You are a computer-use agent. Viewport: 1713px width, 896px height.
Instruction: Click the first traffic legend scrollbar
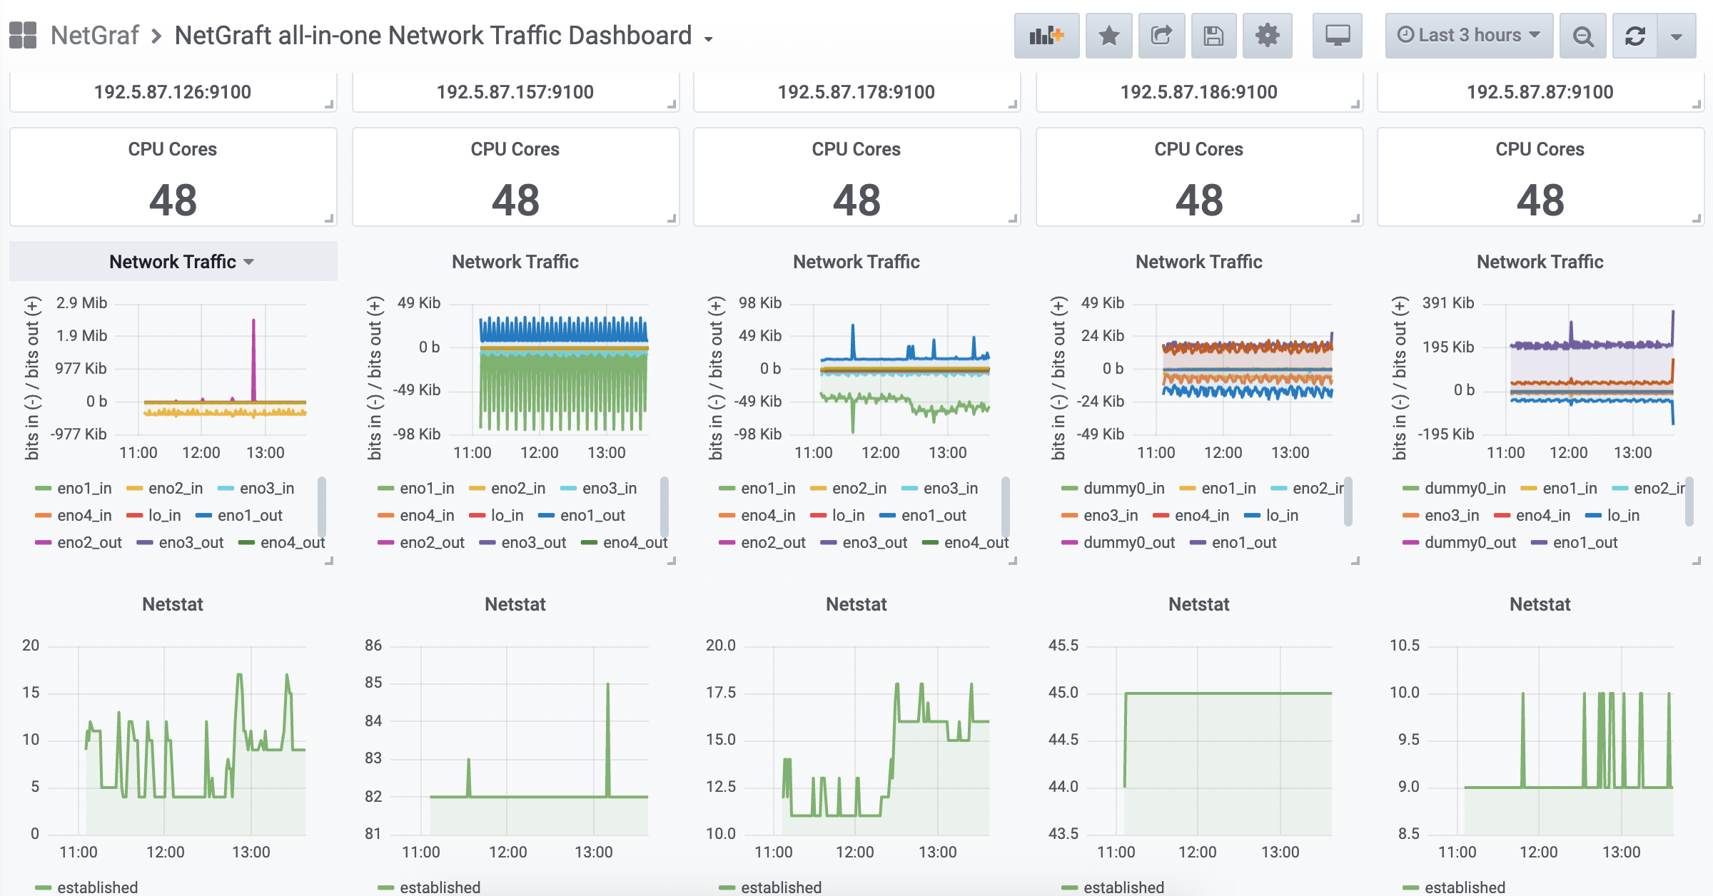(322, 506)
